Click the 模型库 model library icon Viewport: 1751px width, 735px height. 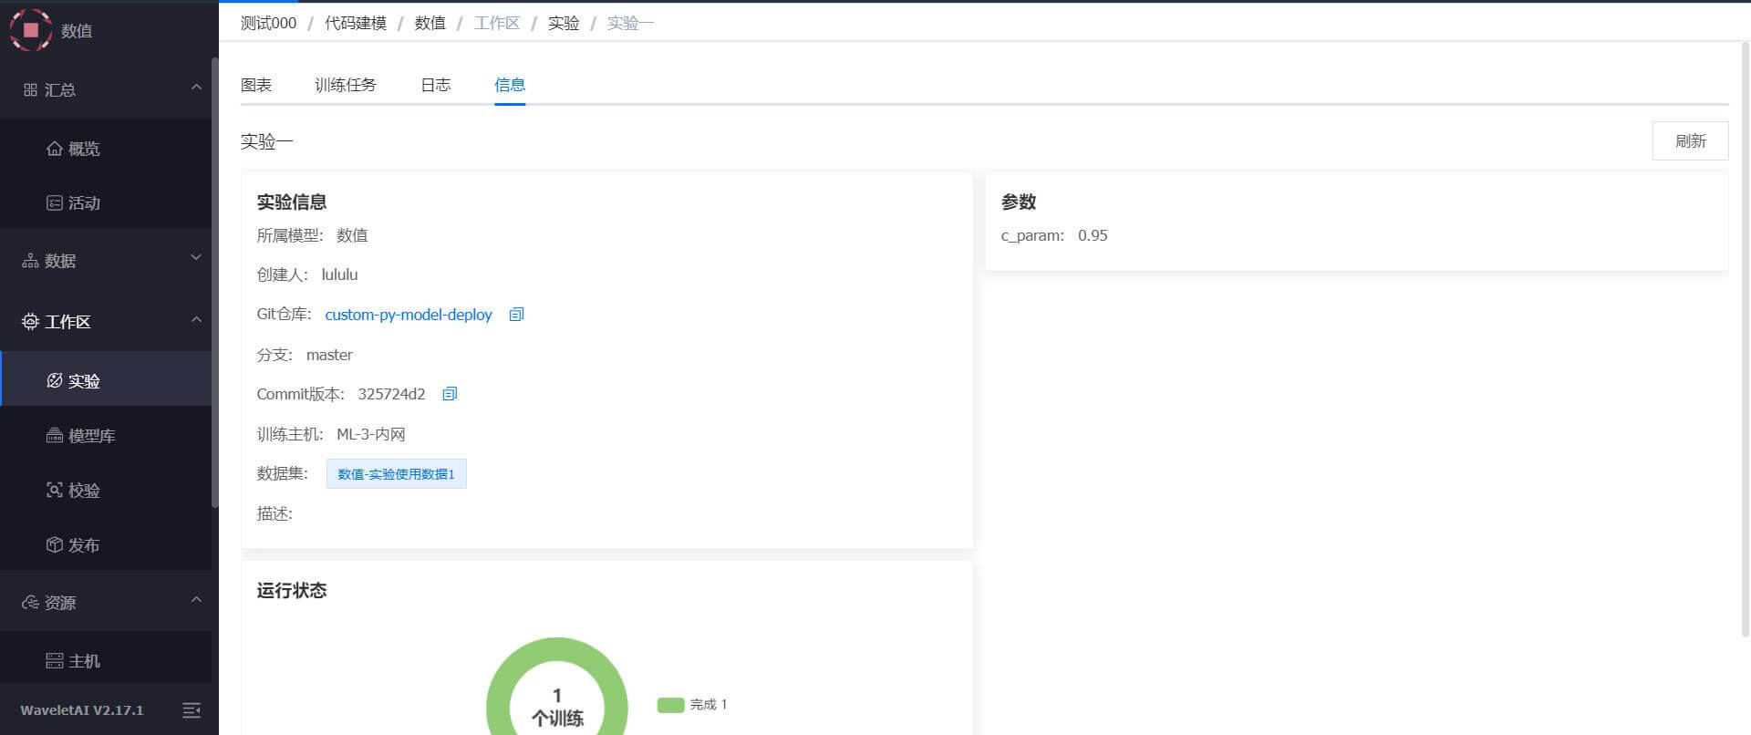point(55,436)
